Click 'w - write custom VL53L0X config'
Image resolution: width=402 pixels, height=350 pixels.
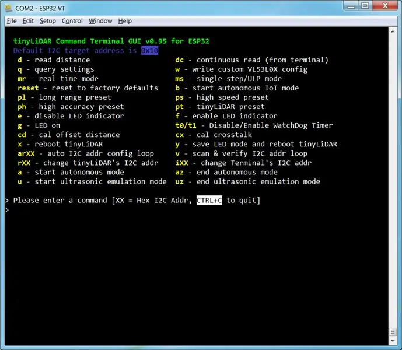point(241,69)
